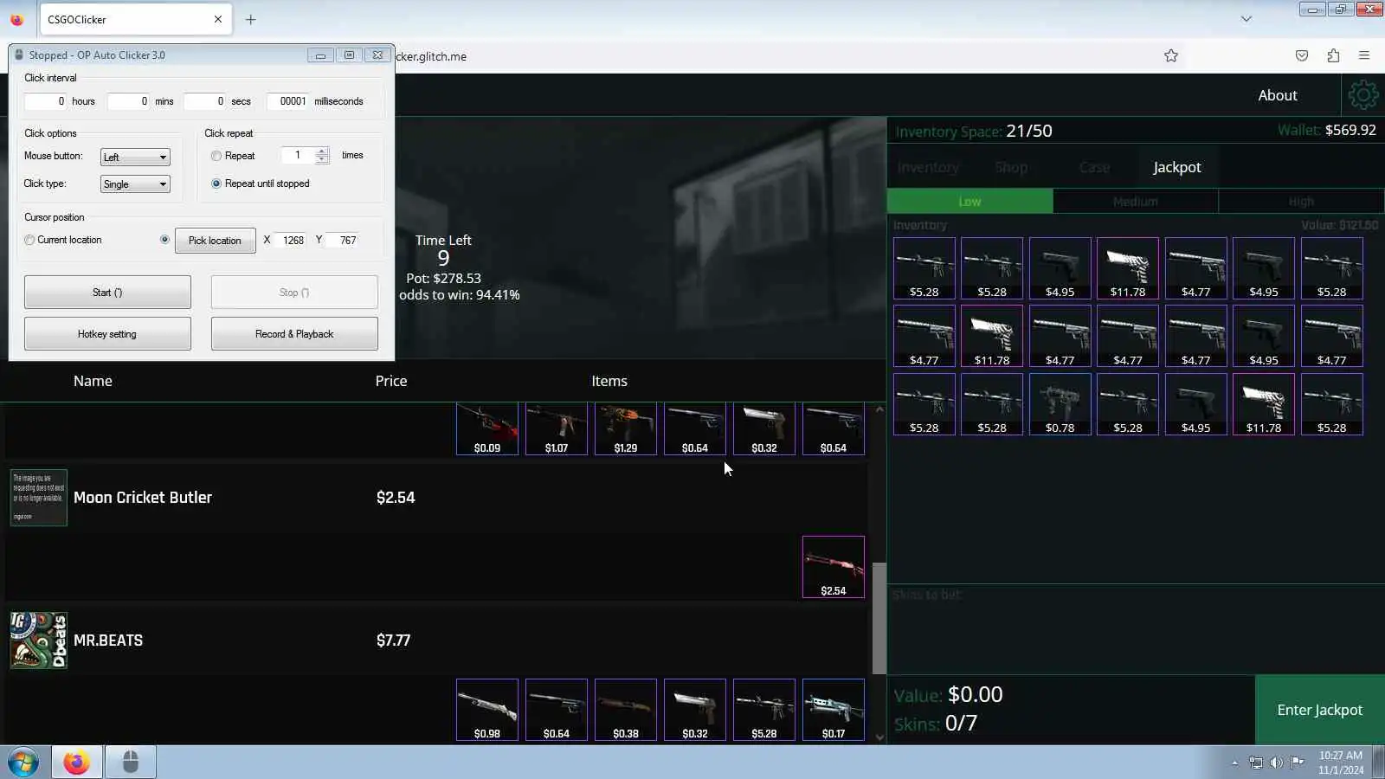This screenshot has height=779, width=1385.
Task: Open the Mouse button dropdown
Action: [x=135, y=157]
